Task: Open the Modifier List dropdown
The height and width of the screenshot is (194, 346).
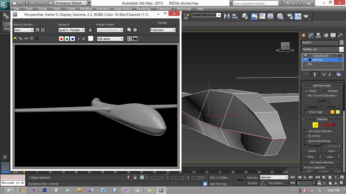Action: point(323,49)
